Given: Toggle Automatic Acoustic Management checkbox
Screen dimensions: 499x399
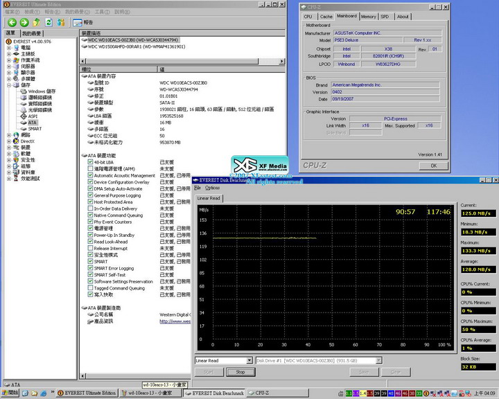Looking at the screenshot, I should [90, 175].
